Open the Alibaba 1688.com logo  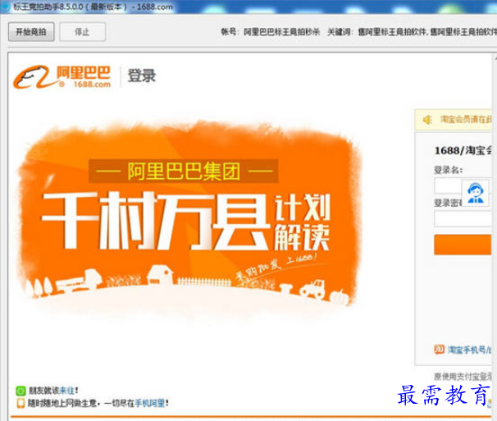tap(62, 77)
